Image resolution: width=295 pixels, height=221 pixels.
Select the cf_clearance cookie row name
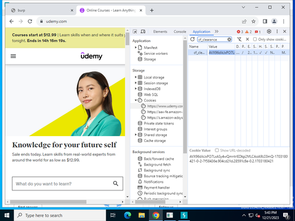point(199,52)
